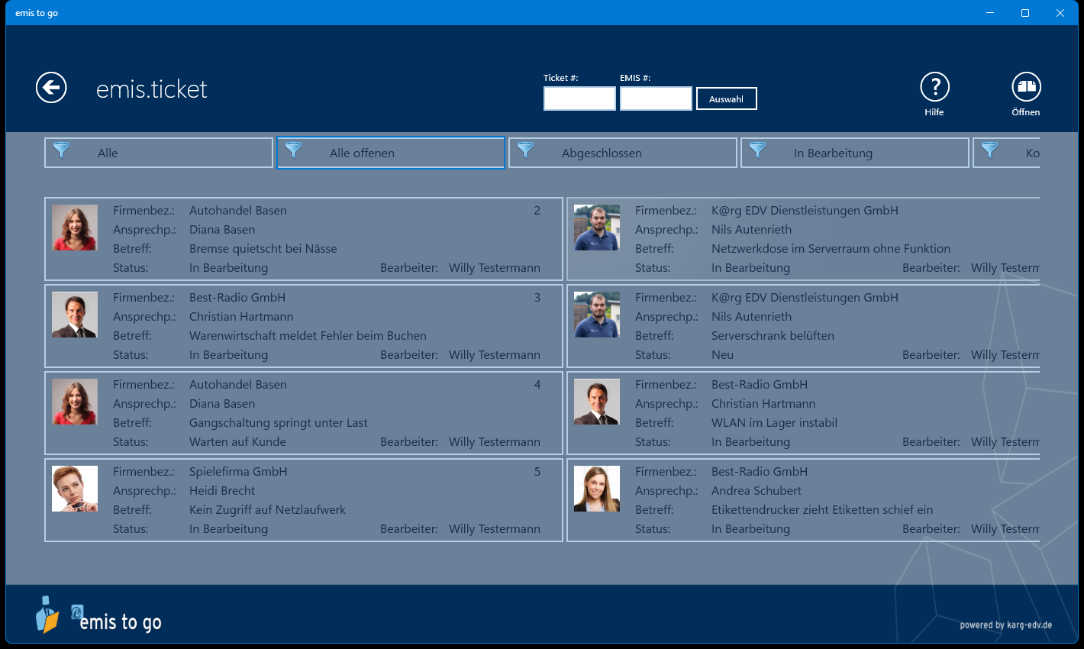Open ticket 4 Gangschaltung springt unter Last
The width and height of the screenshot is (1084, 649).
point(304,413)
